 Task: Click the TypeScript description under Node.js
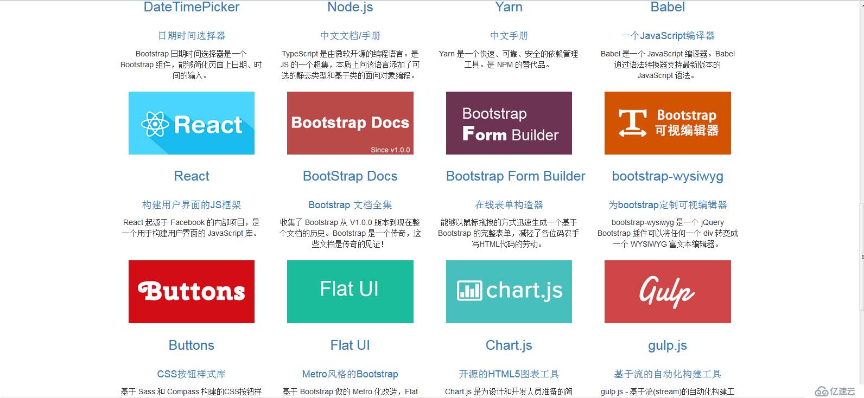tap(350, 65)
